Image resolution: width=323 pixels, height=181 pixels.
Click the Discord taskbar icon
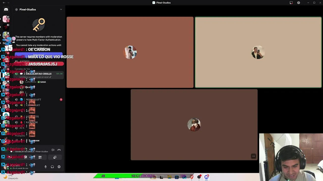[x=206, y=177]
